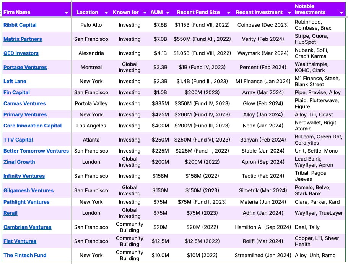Select the Alexandria location cell

pos(91,53)
